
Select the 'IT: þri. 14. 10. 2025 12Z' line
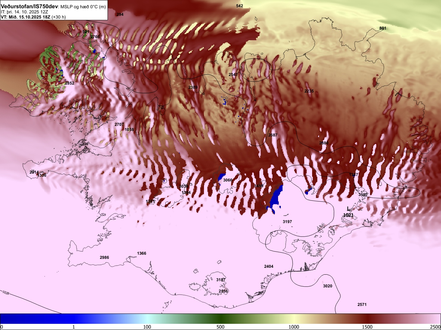(24, 12)
